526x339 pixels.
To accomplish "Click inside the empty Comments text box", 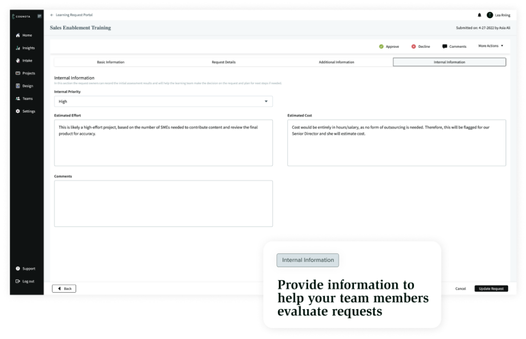I will pos(163,203).
